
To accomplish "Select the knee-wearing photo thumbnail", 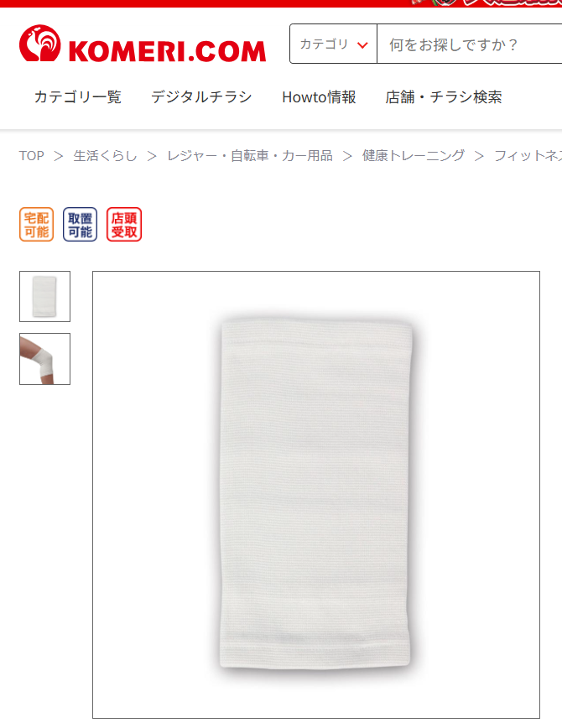I will pos(44,359).
